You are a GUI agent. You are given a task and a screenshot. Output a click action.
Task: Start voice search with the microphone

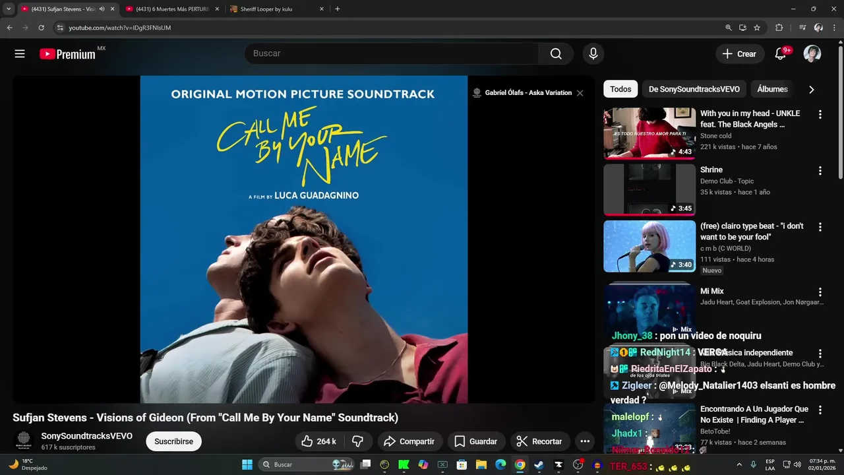point(593,54)
